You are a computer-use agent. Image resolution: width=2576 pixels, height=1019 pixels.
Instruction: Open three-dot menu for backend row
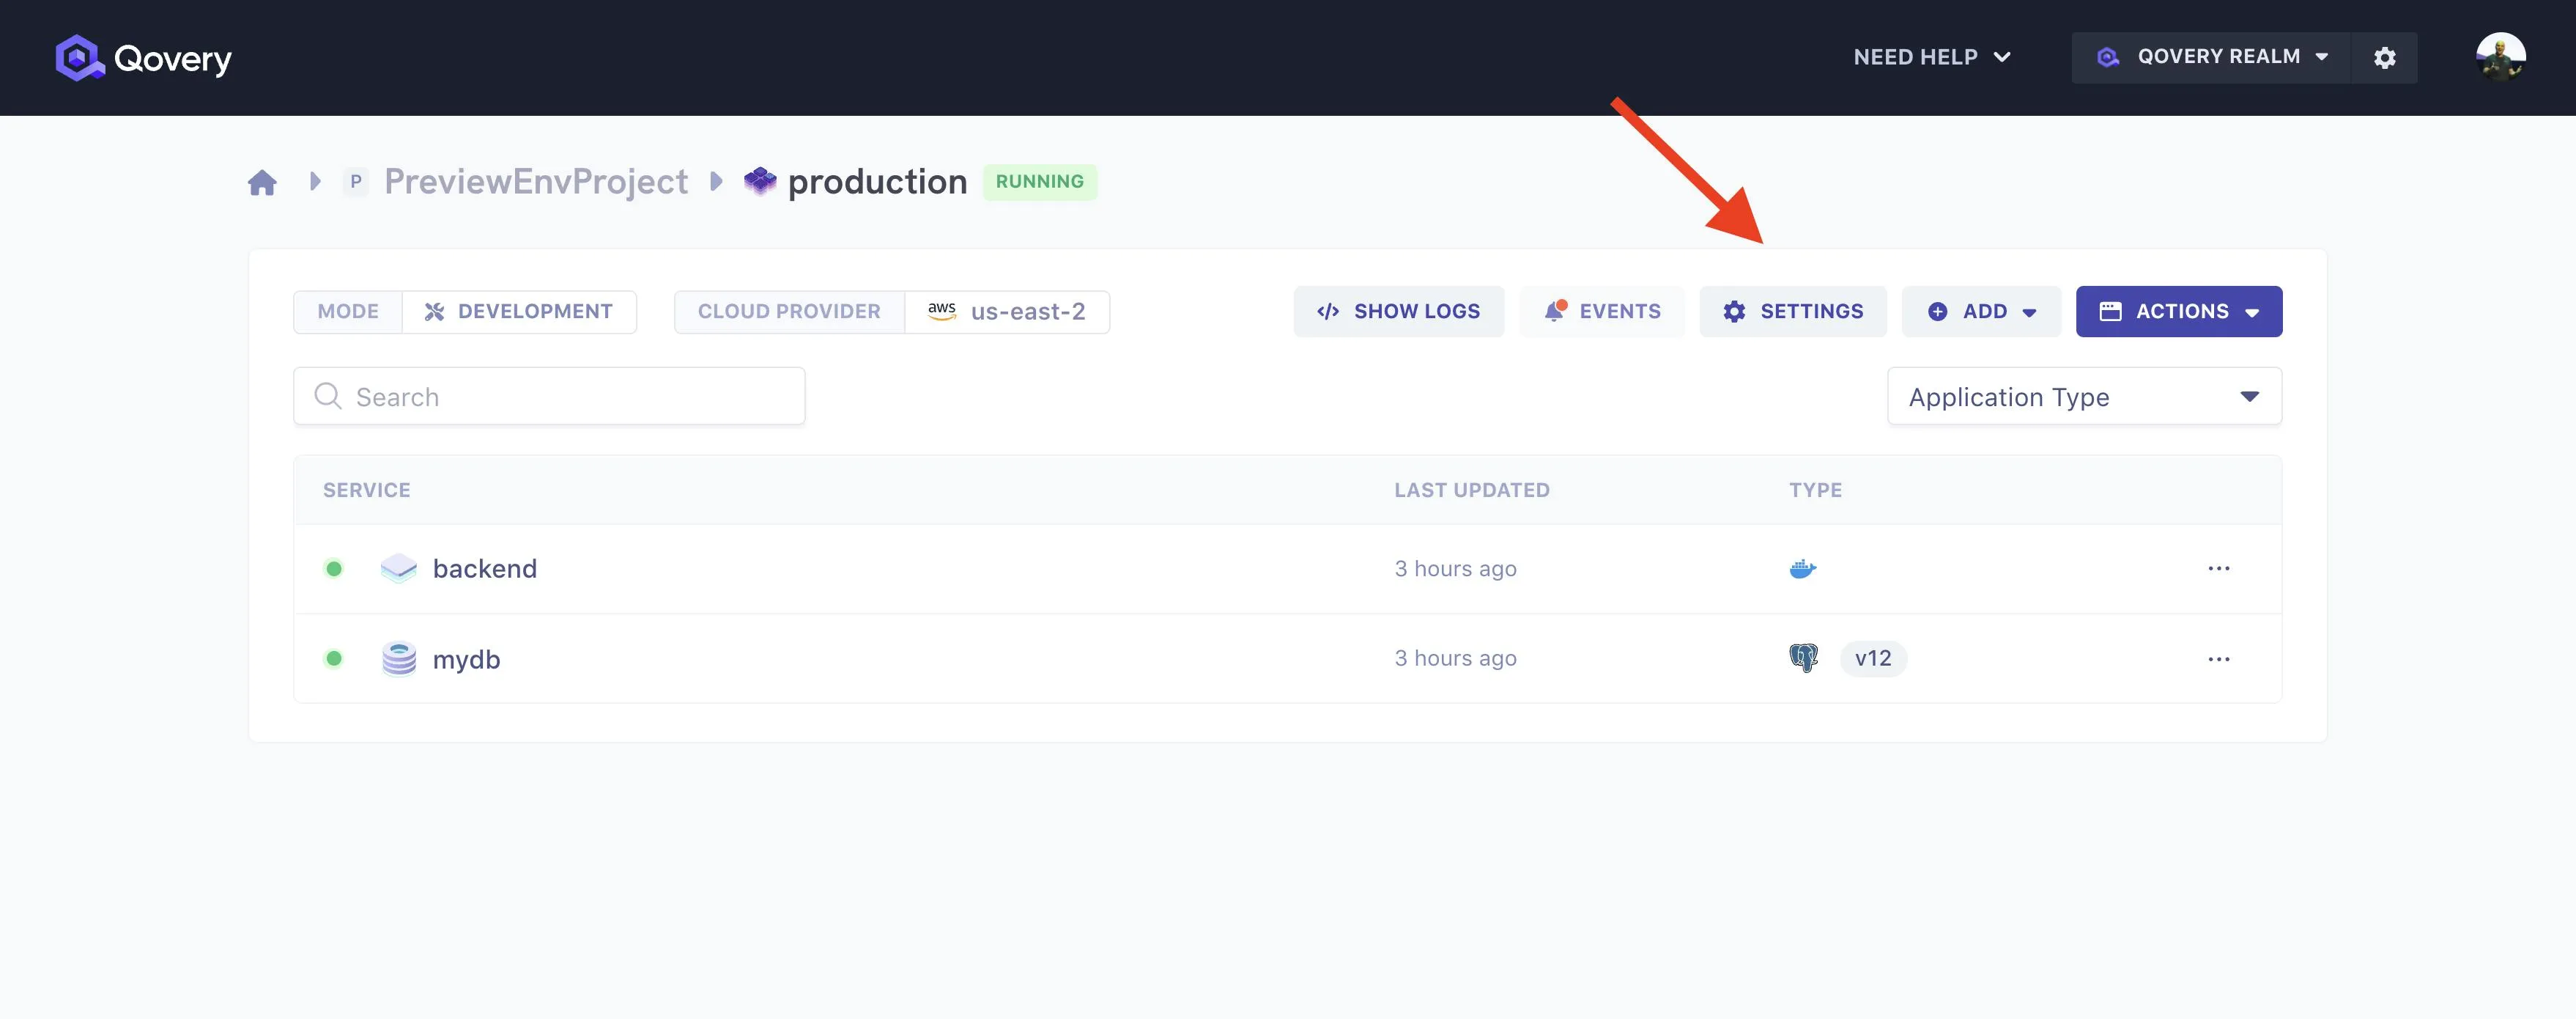[x=2218, y=569]
